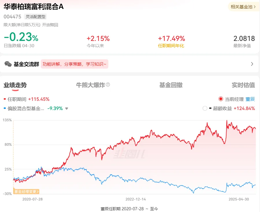Image resolution: width=260 pixels, height=212 pixels.
Task: Click the pink 功能讲解 分享策略 banner
Action: (74, 64)
